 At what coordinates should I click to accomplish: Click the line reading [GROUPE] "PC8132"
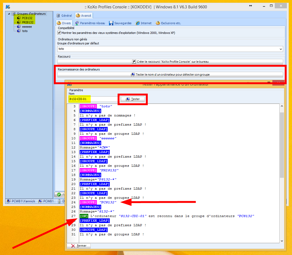98,203
